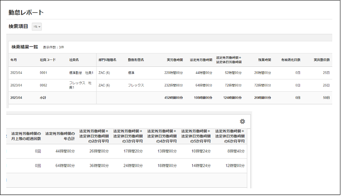Sort by 年月 column header

[x=14, y=60]
